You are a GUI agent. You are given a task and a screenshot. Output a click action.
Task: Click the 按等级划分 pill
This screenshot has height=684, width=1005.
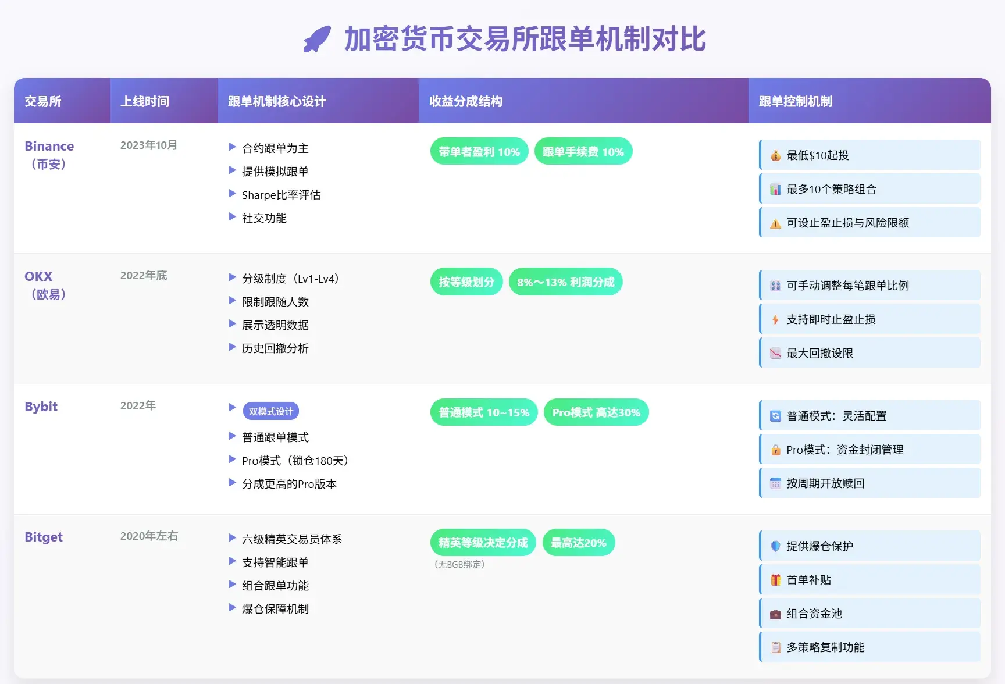466,282
